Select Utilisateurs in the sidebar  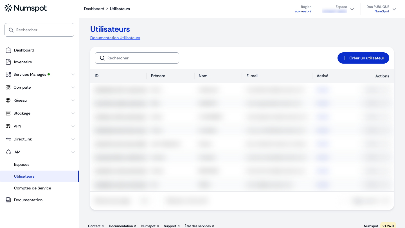(39, 176)
